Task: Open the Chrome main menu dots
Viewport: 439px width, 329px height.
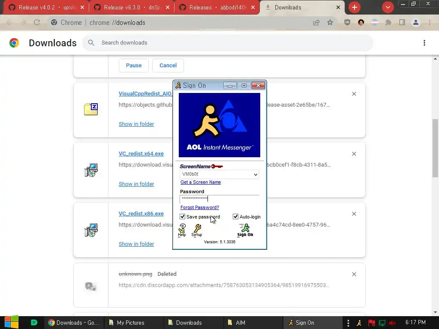Action: click(430, 22)
